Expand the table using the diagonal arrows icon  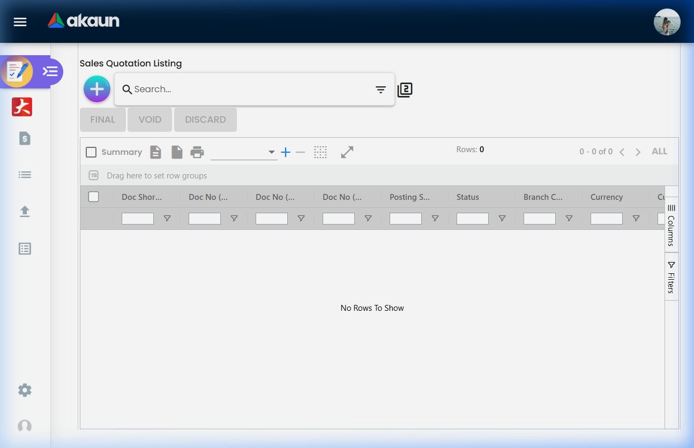click(x=347, y=152)
